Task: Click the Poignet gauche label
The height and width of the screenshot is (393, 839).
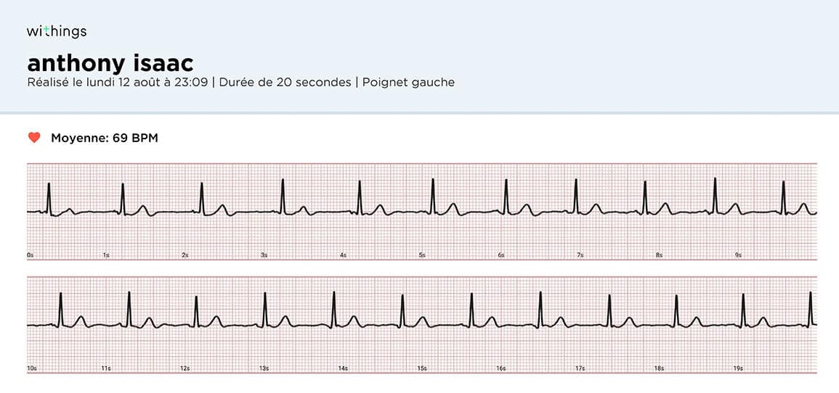Action: point(408,83)
